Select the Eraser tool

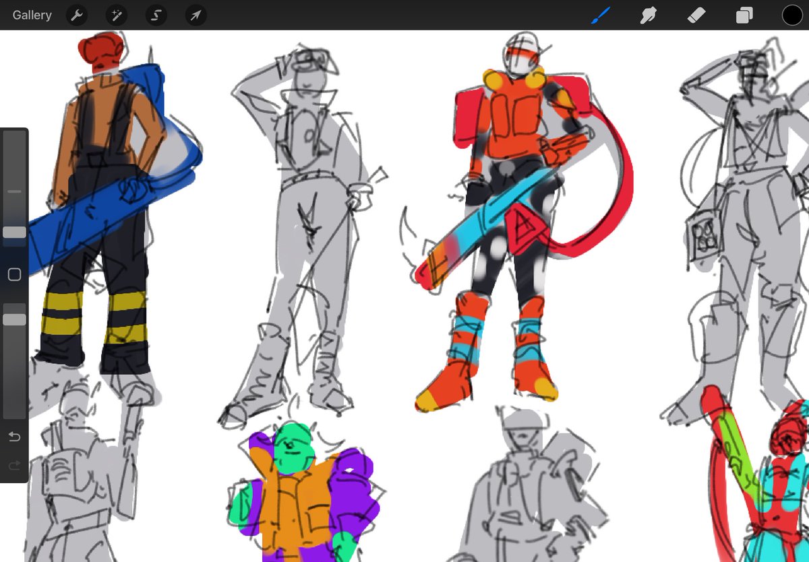[696, 15]
